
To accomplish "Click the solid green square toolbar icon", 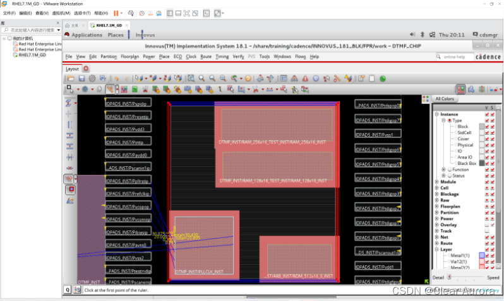I will coord(135,89).
